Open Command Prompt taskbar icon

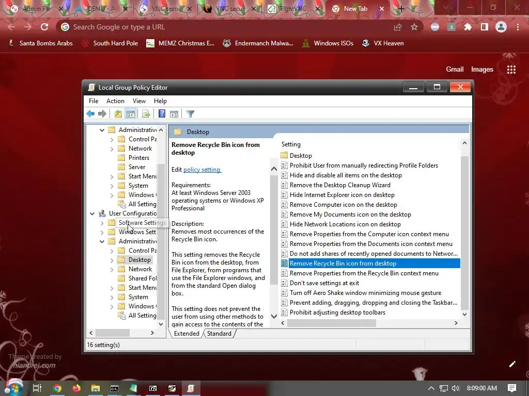pyautogui.click(x=115, y=388)
